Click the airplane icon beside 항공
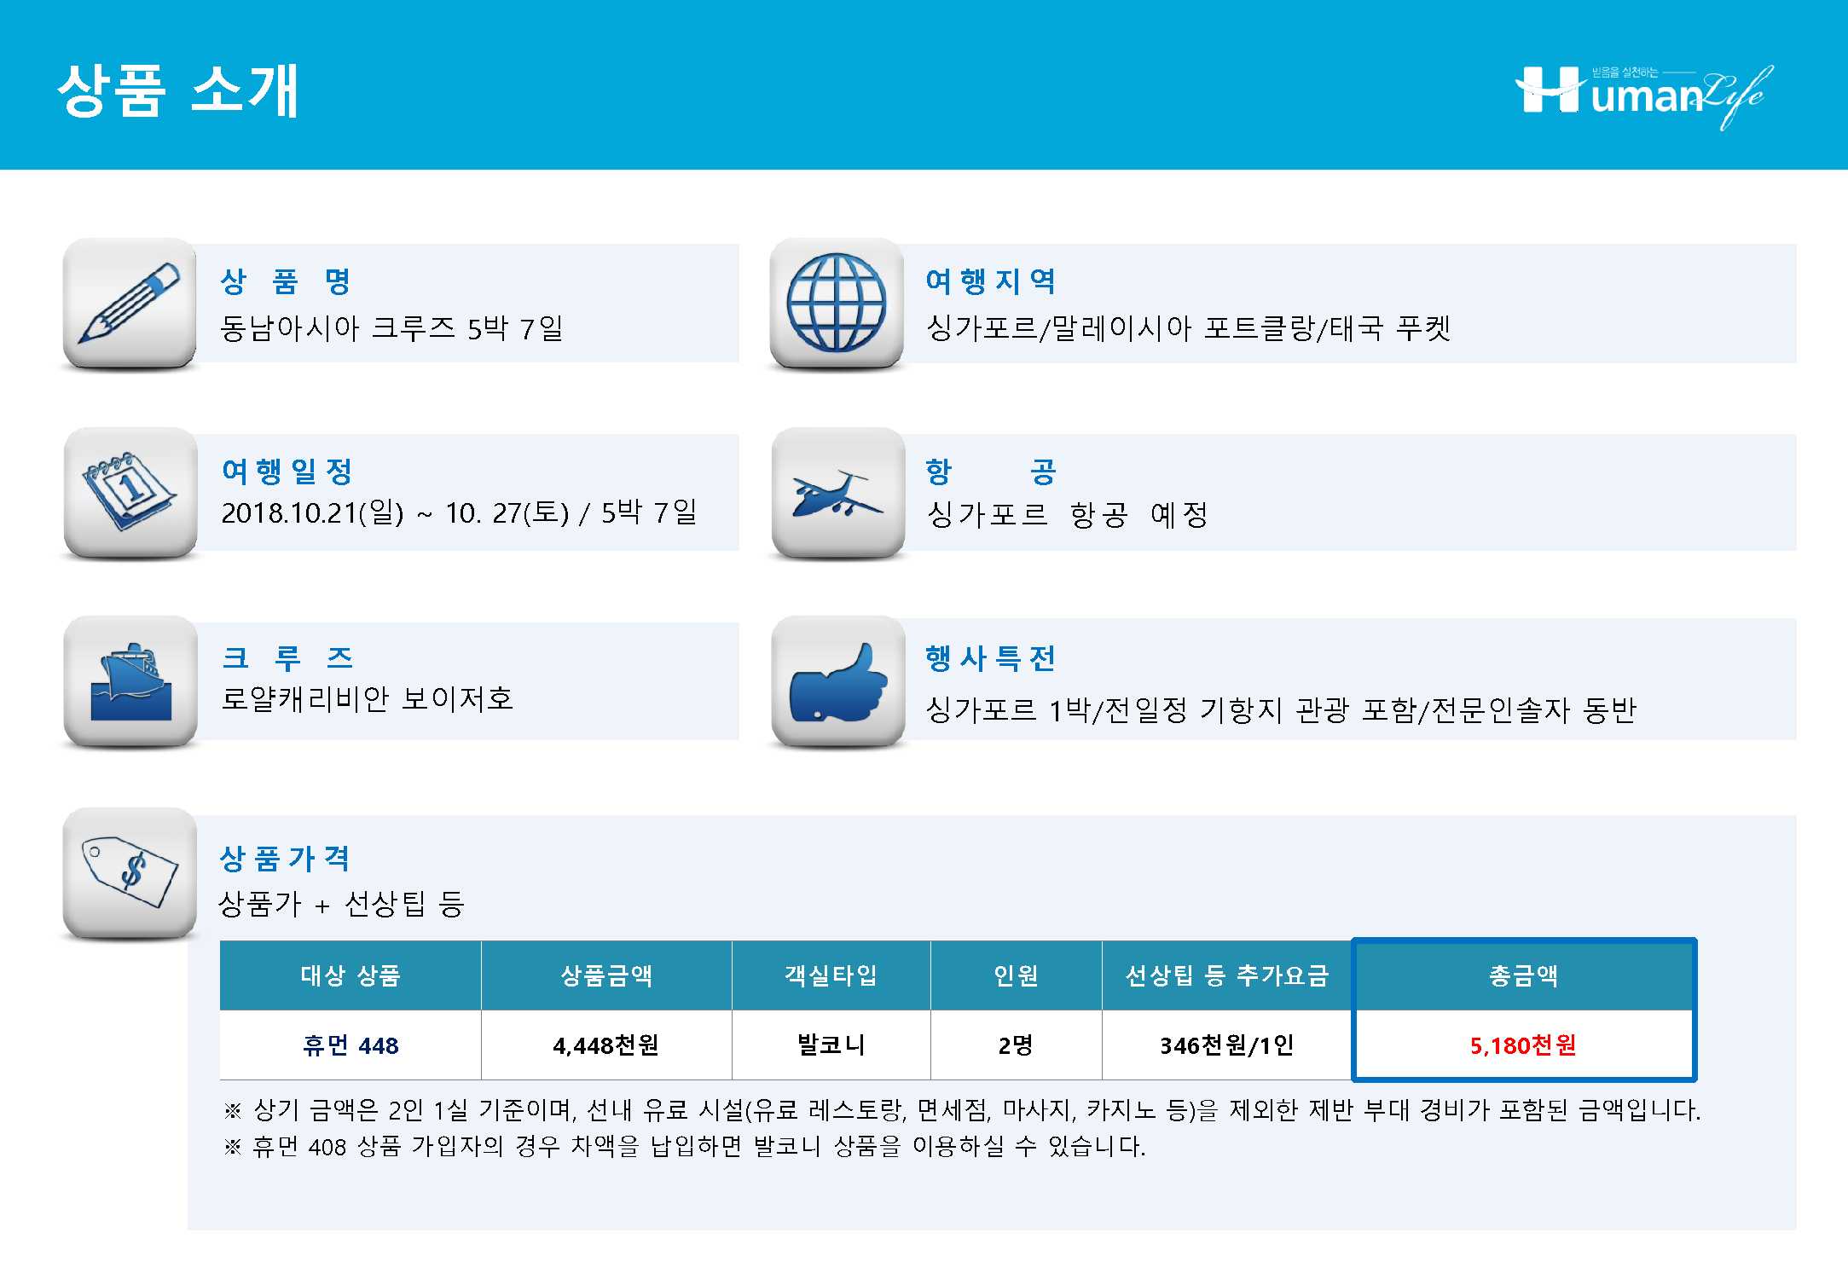Viewport: 1848px width, 1279px height. 838,492
